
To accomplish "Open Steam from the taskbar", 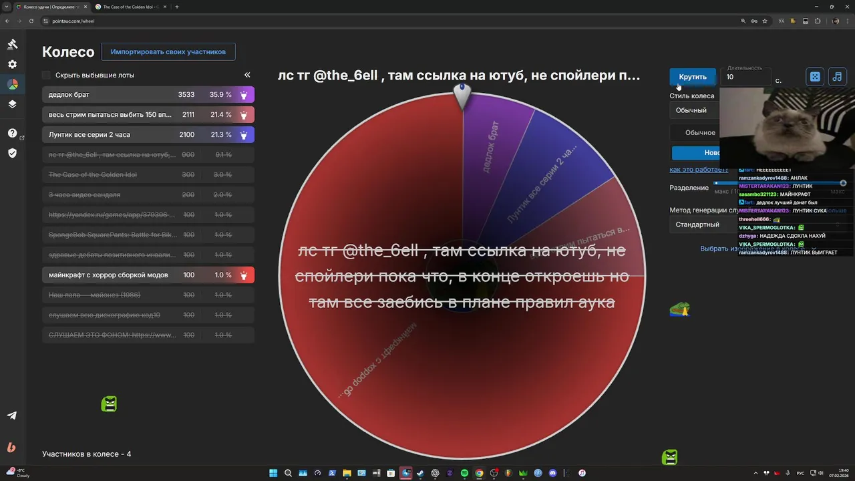I will pyautogui.click(x=420, y=473).
